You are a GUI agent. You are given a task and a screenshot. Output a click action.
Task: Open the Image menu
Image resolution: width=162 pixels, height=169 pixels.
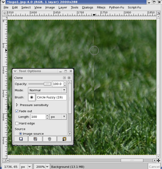(x=50, y=8)
